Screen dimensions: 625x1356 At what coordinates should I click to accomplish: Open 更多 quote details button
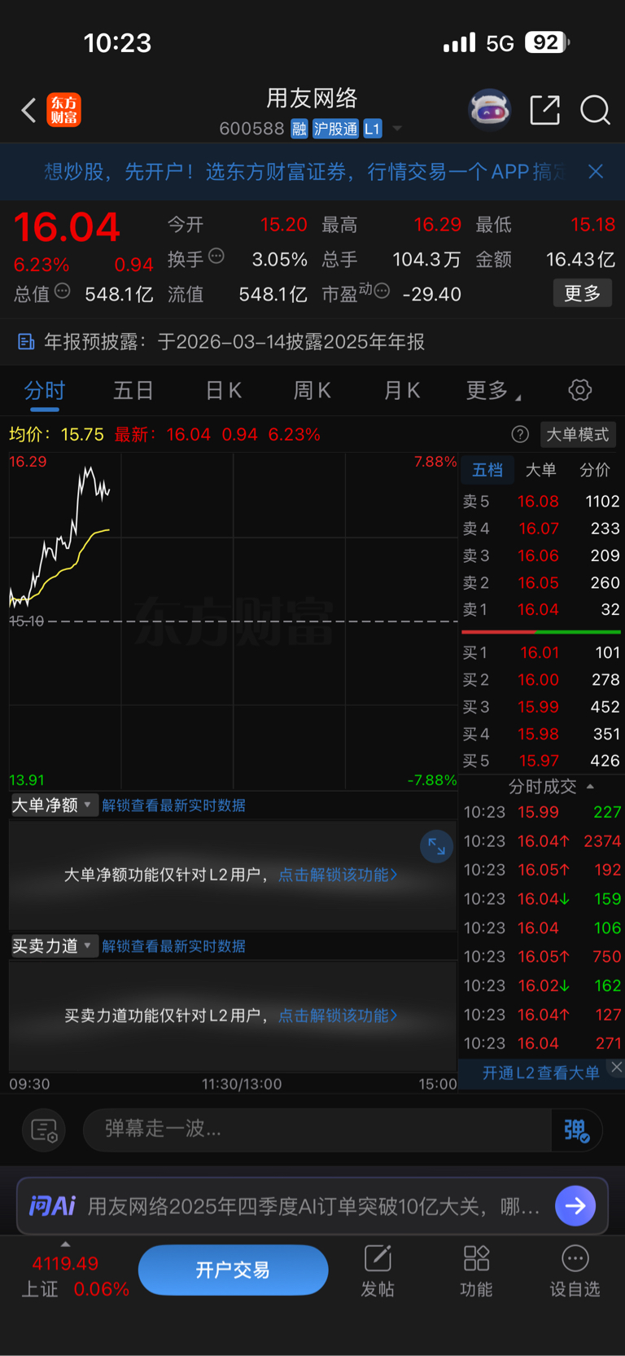(x=582, y=293)
